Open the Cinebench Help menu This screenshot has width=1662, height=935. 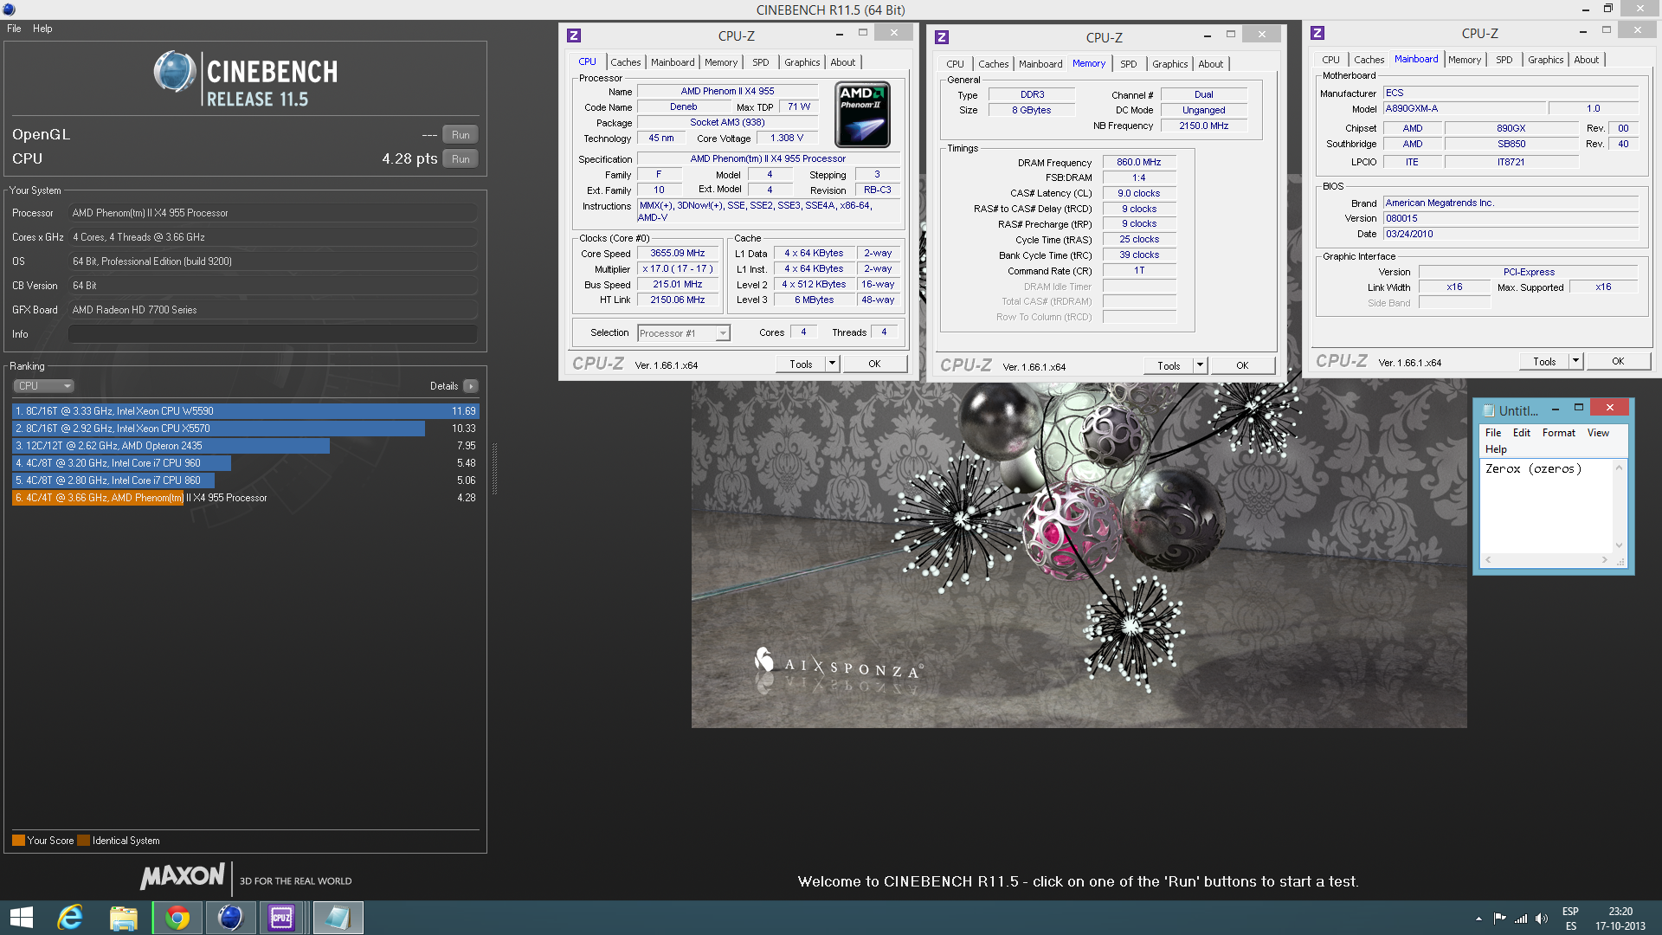(x=42, y=29)
